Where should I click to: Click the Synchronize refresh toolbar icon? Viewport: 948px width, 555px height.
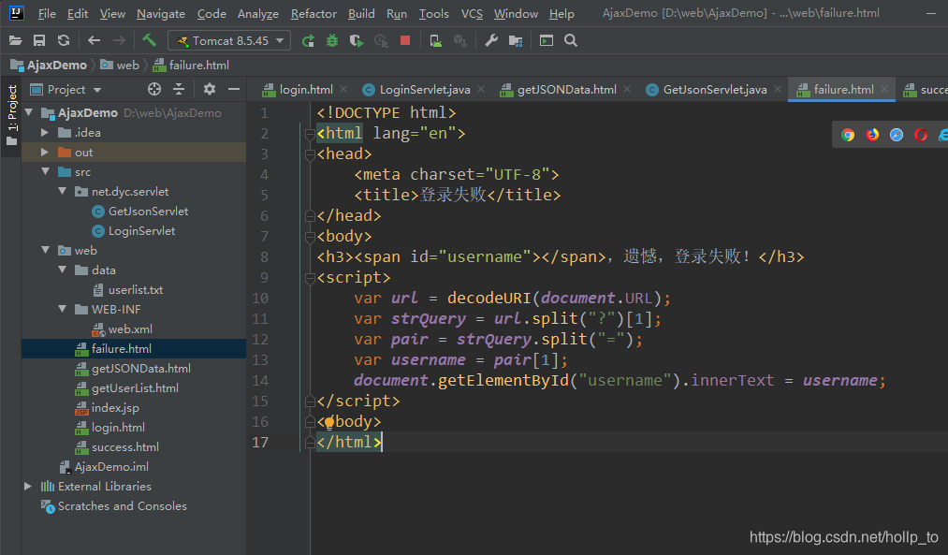pos(64,40)
